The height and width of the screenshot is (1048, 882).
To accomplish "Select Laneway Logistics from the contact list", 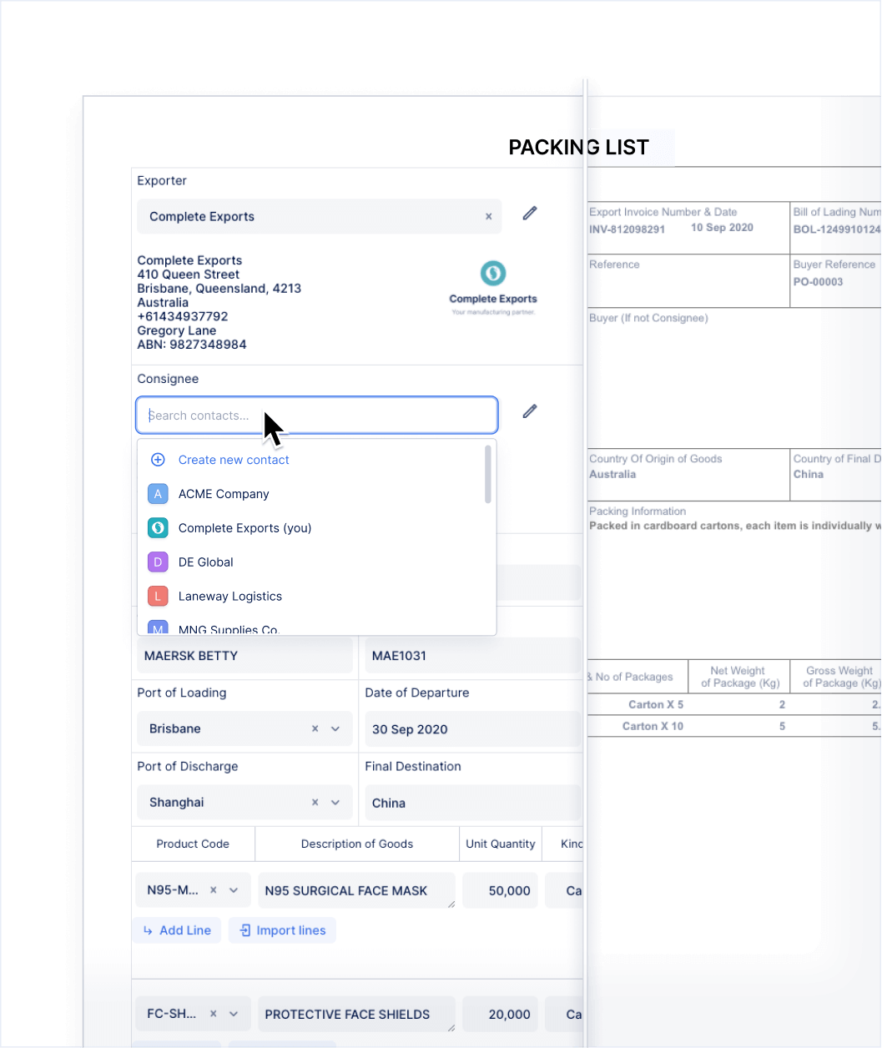I will [229, 596].
